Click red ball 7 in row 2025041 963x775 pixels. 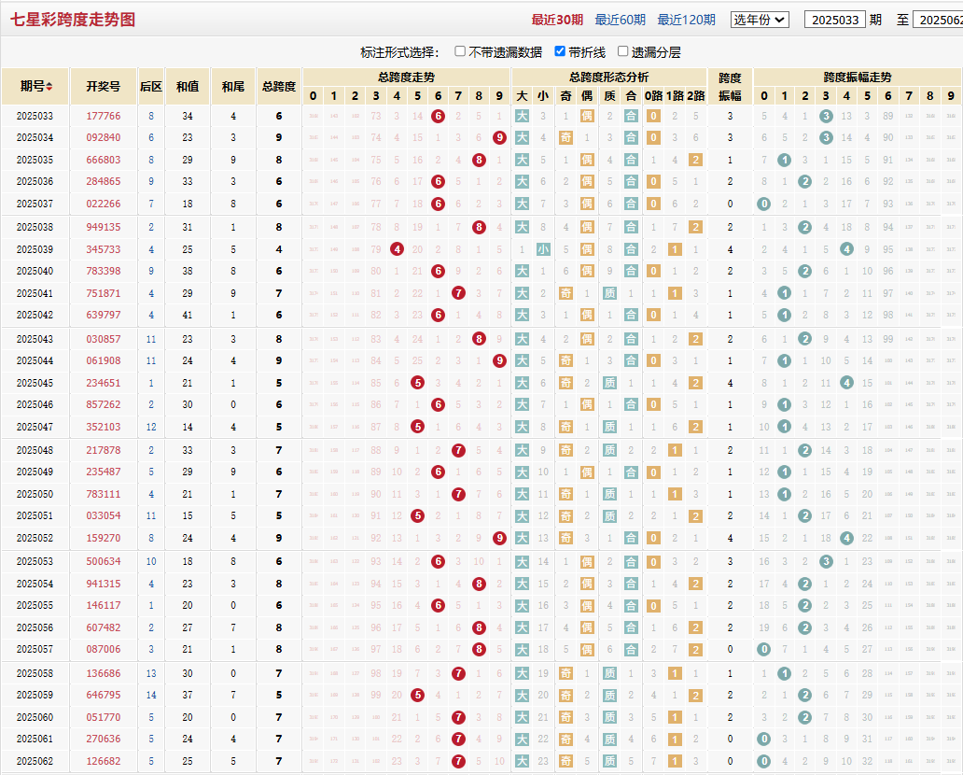(x=458, y=293)
